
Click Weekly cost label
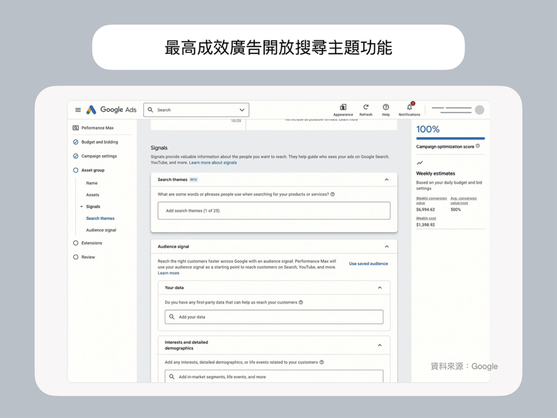click(x=426, y=219)
